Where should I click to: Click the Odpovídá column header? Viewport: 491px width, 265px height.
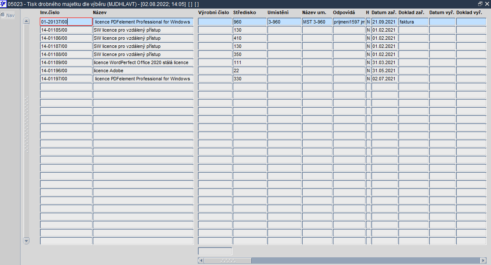tap(344, 12)
